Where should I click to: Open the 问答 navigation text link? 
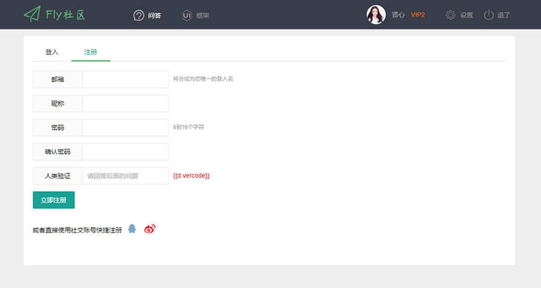(x=154, y=15)
